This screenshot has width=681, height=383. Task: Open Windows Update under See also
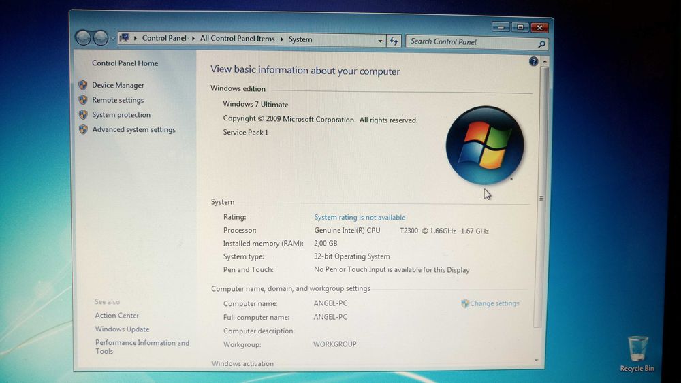click(x=122, y=329)
